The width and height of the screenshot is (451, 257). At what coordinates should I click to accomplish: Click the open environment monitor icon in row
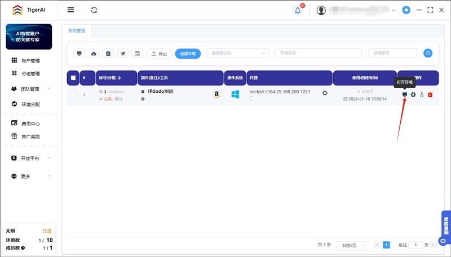(x=404, y=94)
